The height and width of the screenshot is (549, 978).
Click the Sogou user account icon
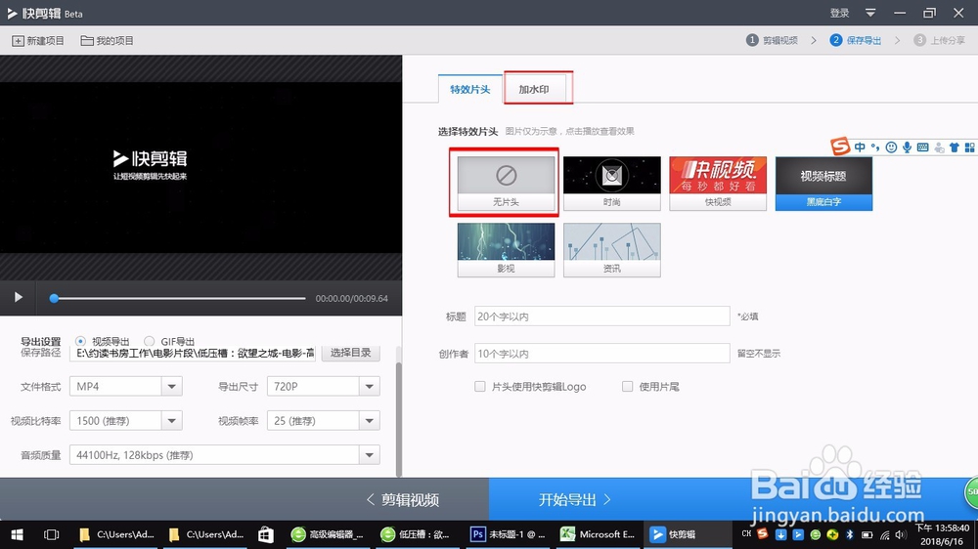[939, 148]
